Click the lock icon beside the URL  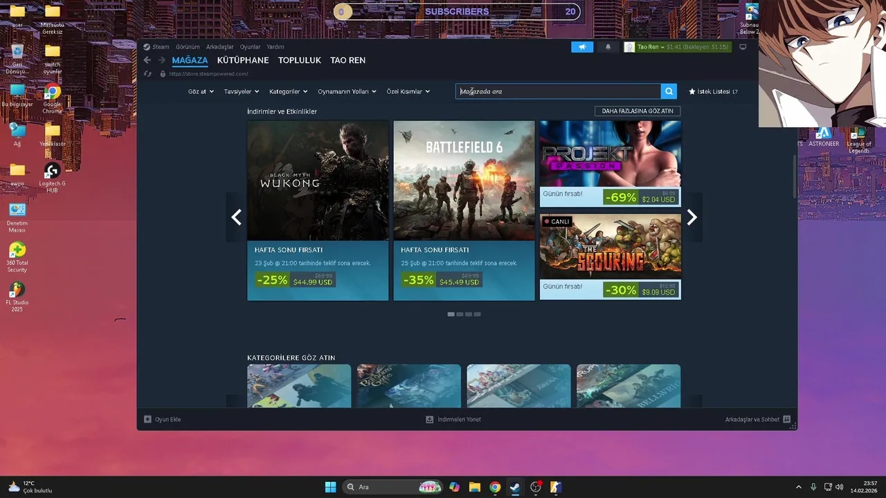click(163, 74)
